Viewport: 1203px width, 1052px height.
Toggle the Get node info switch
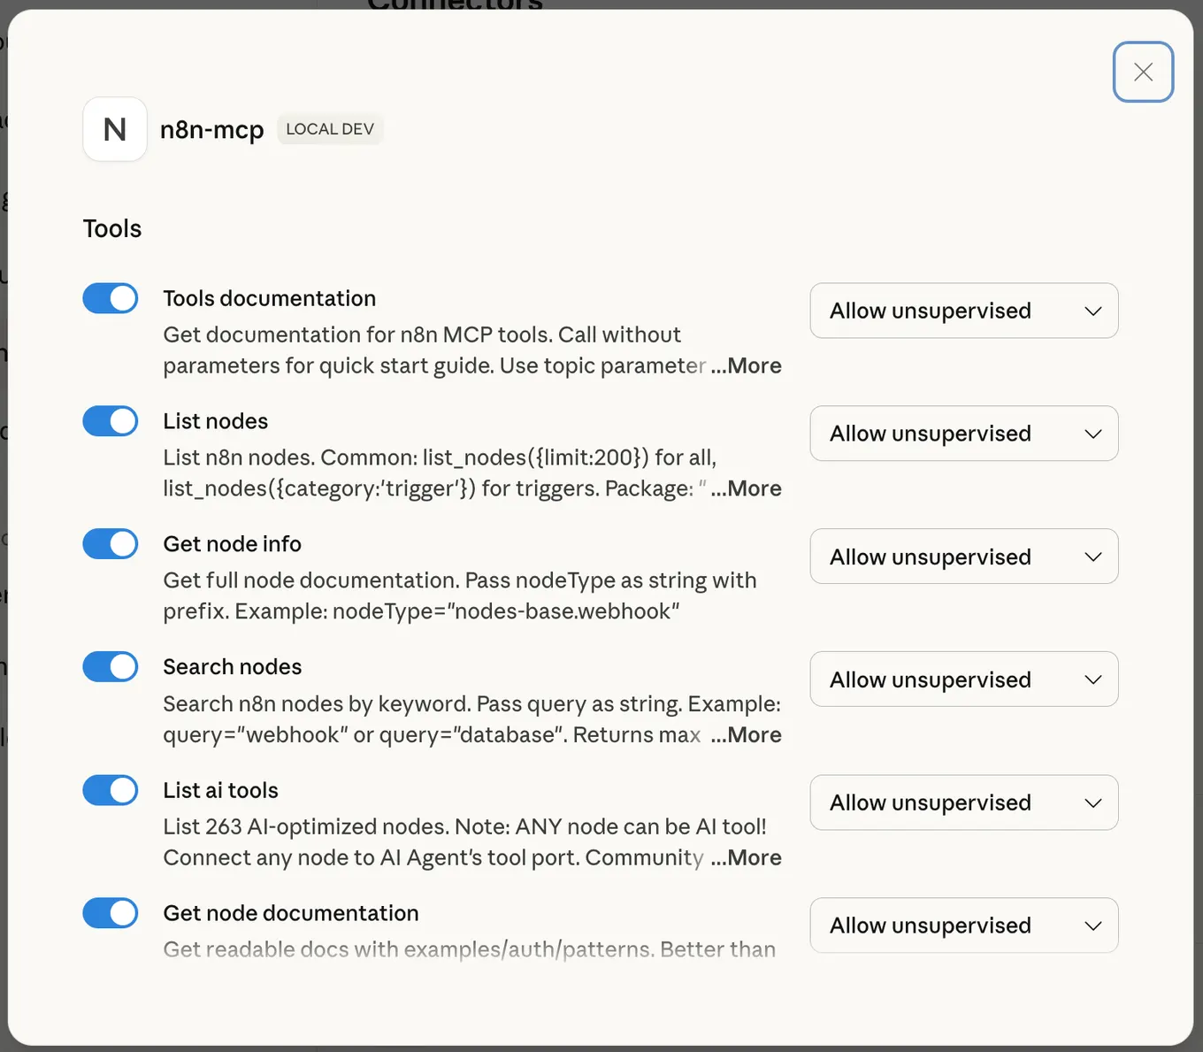[111, 544]
